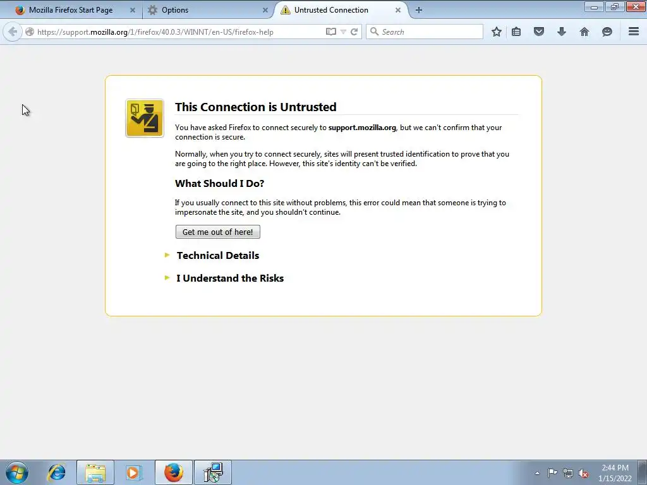The width and height of the screenshot is (647, 485).
Task: Open the network setup taskbar program
Action: pyautogui.click(x=213, y=472)
